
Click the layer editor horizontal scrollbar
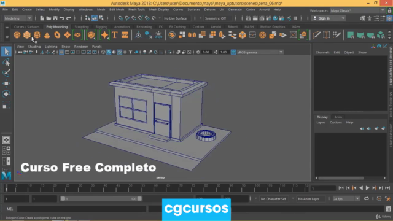point(341,178)
